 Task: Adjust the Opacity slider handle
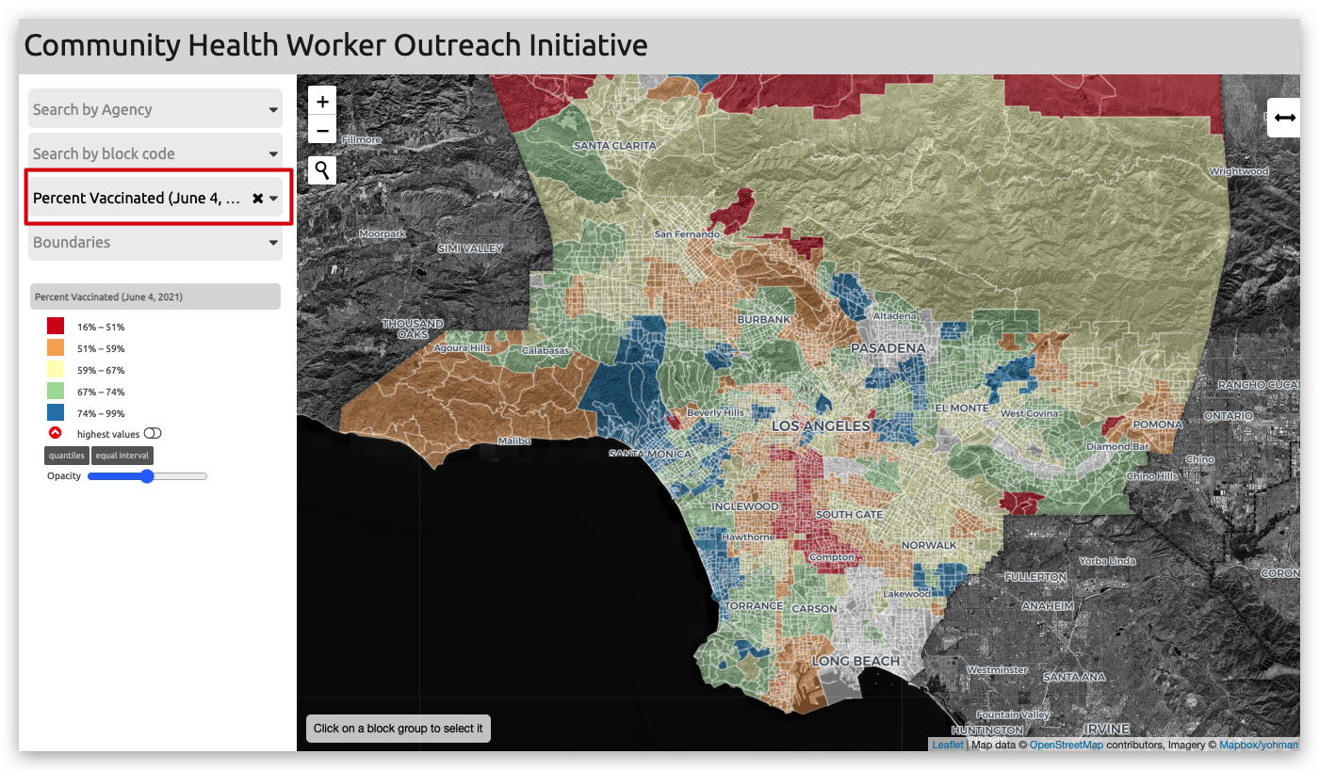[x=147, y=476]
